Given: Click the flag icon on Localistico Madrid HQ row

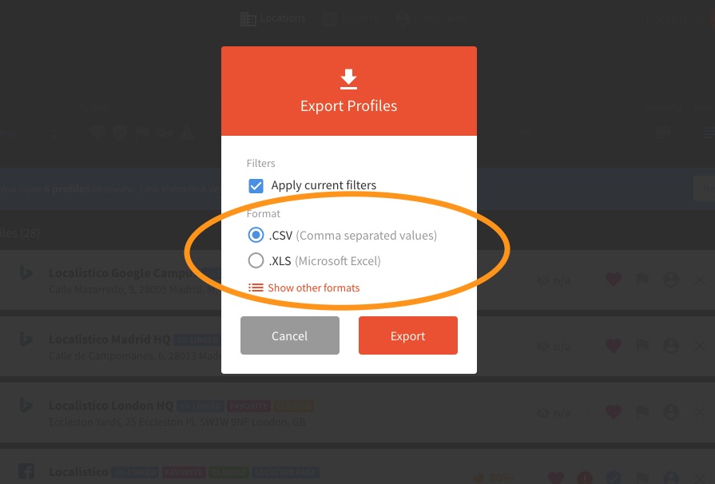Looking at the screenshot, I should point(642,346).
